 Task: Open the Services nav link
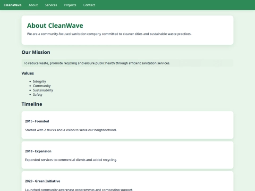click(51, 5)
